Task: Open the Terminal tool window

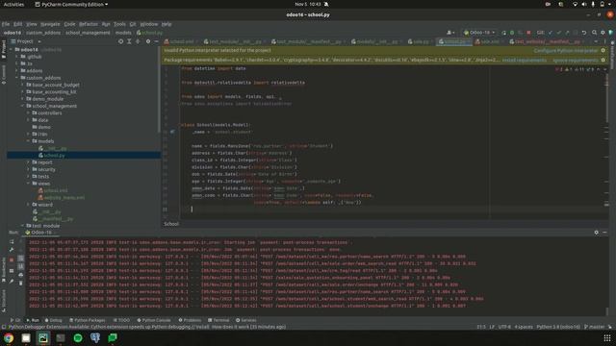Action: pyautogui.click(x=218, y=320)
